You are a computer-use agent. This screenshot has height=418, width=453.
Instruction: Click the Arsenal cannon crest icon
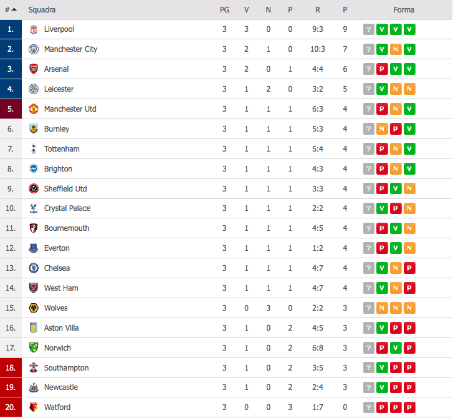(34, 69)
